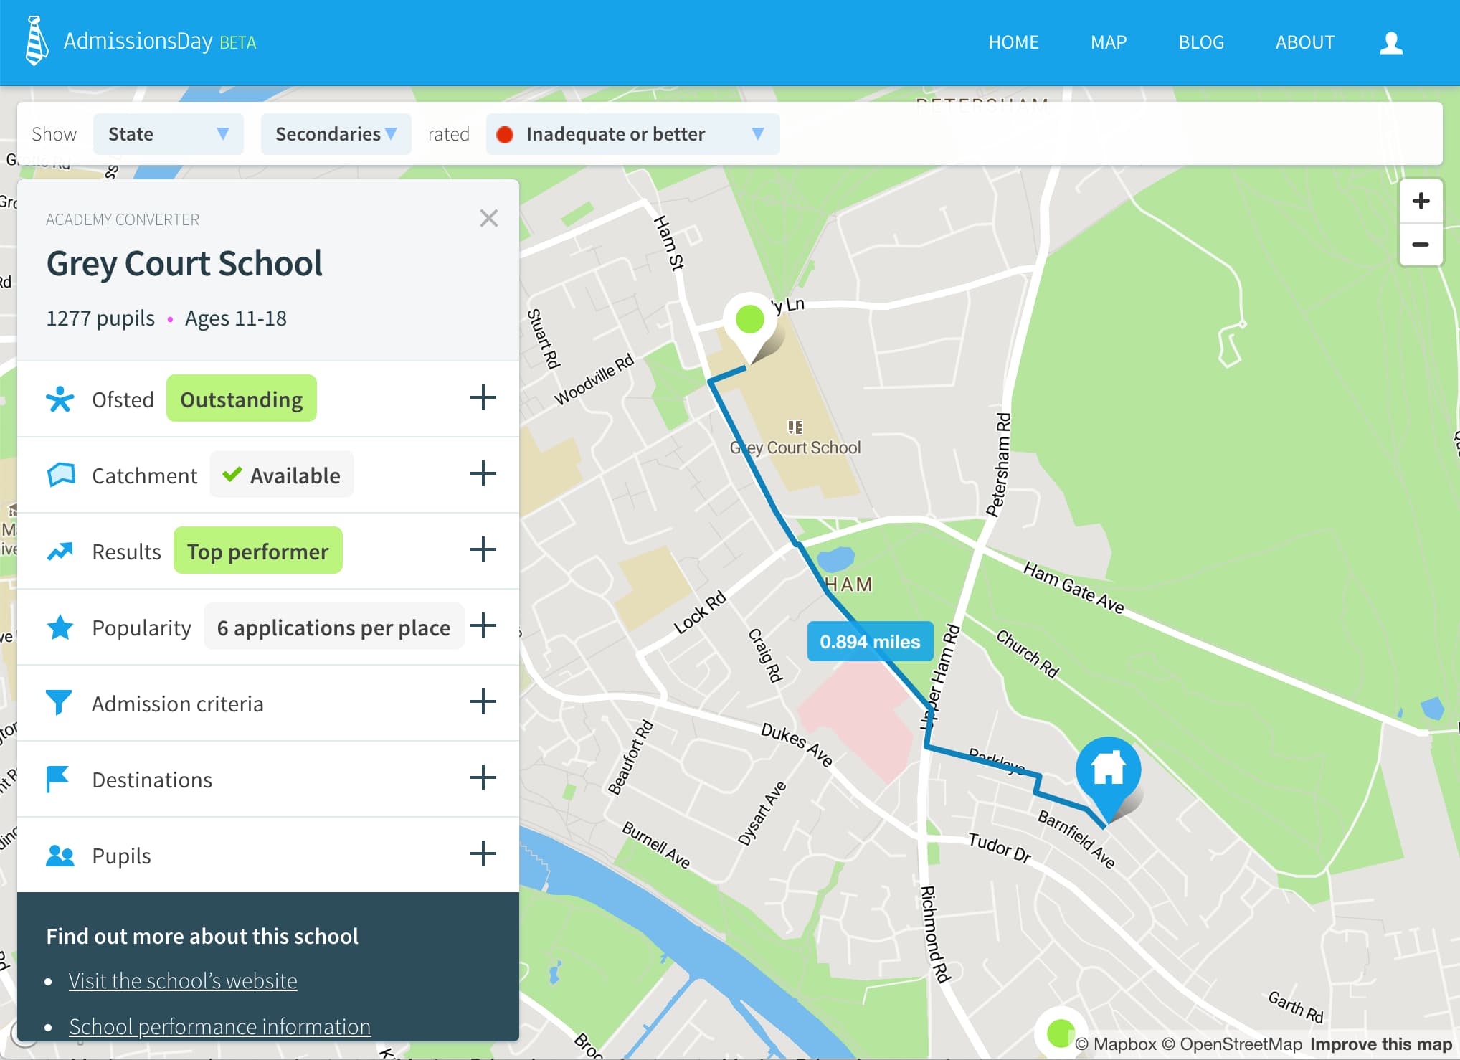This screenshot has height=1060, width=1460.
Task: Zoom in the map with plus button
Action: tap(1421, 201)
